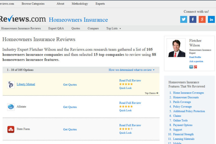The image size is (216, 144).
Task: Expand the Top Lists dropdown menu
Action: [114, 28]
